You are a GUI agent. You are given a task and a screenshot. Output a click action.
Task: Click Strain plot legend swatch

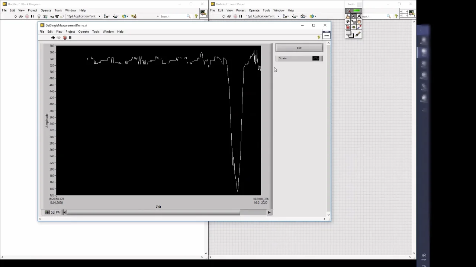coord(316,58)
